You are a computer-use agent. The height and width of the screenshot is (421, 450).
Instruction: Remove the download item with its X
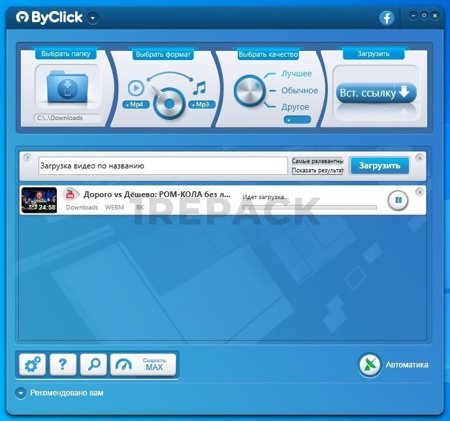click(419, 192)
